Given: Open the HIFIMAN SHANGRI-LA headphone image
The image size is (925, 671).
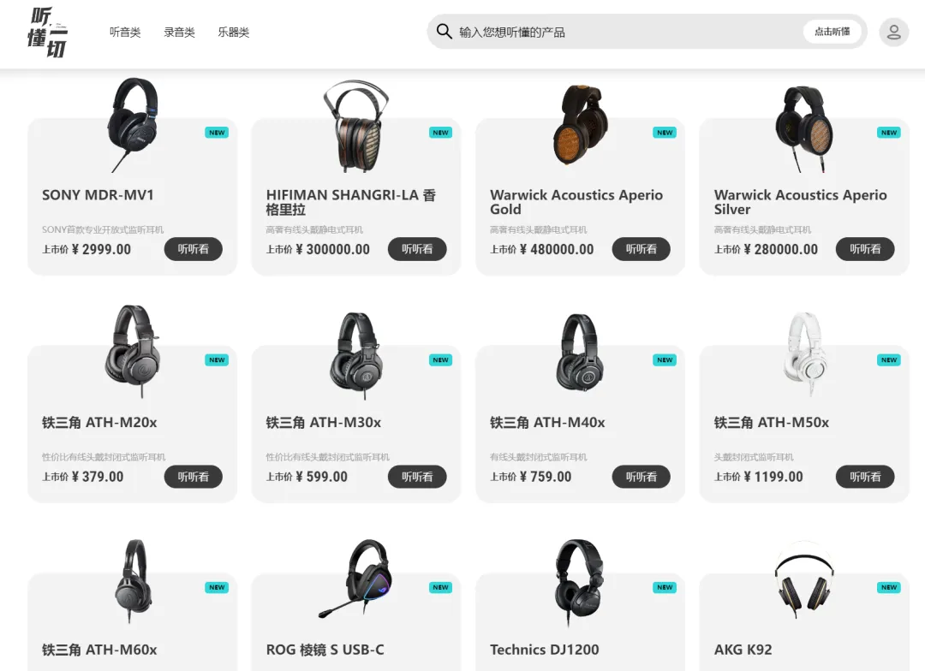Looking at the screenshot, I should [356, 126].
